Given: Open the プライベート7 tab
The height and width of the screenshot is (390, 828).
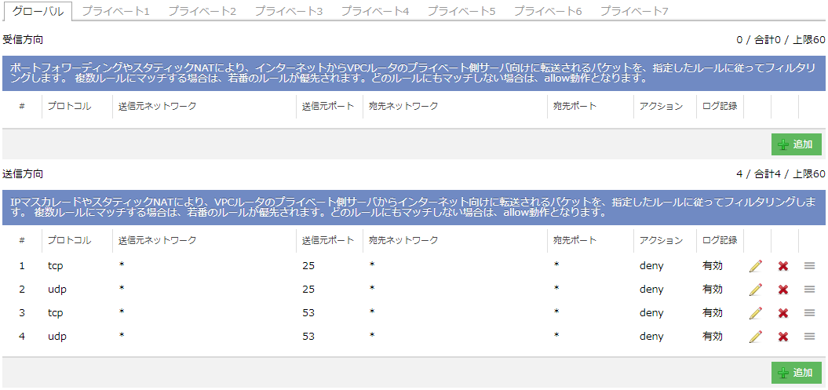Looking at the screenshot, I should point(633,11).
